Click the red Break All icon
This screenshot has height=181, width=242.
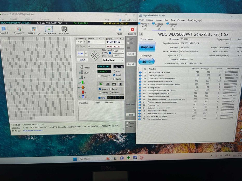click(132, 29)
